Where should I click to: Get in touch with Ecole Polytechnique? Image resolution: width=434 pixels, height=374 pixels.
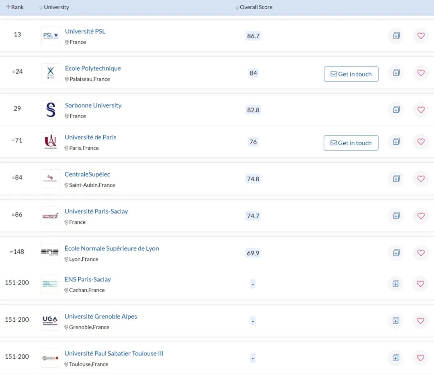(x=351, y=74)
